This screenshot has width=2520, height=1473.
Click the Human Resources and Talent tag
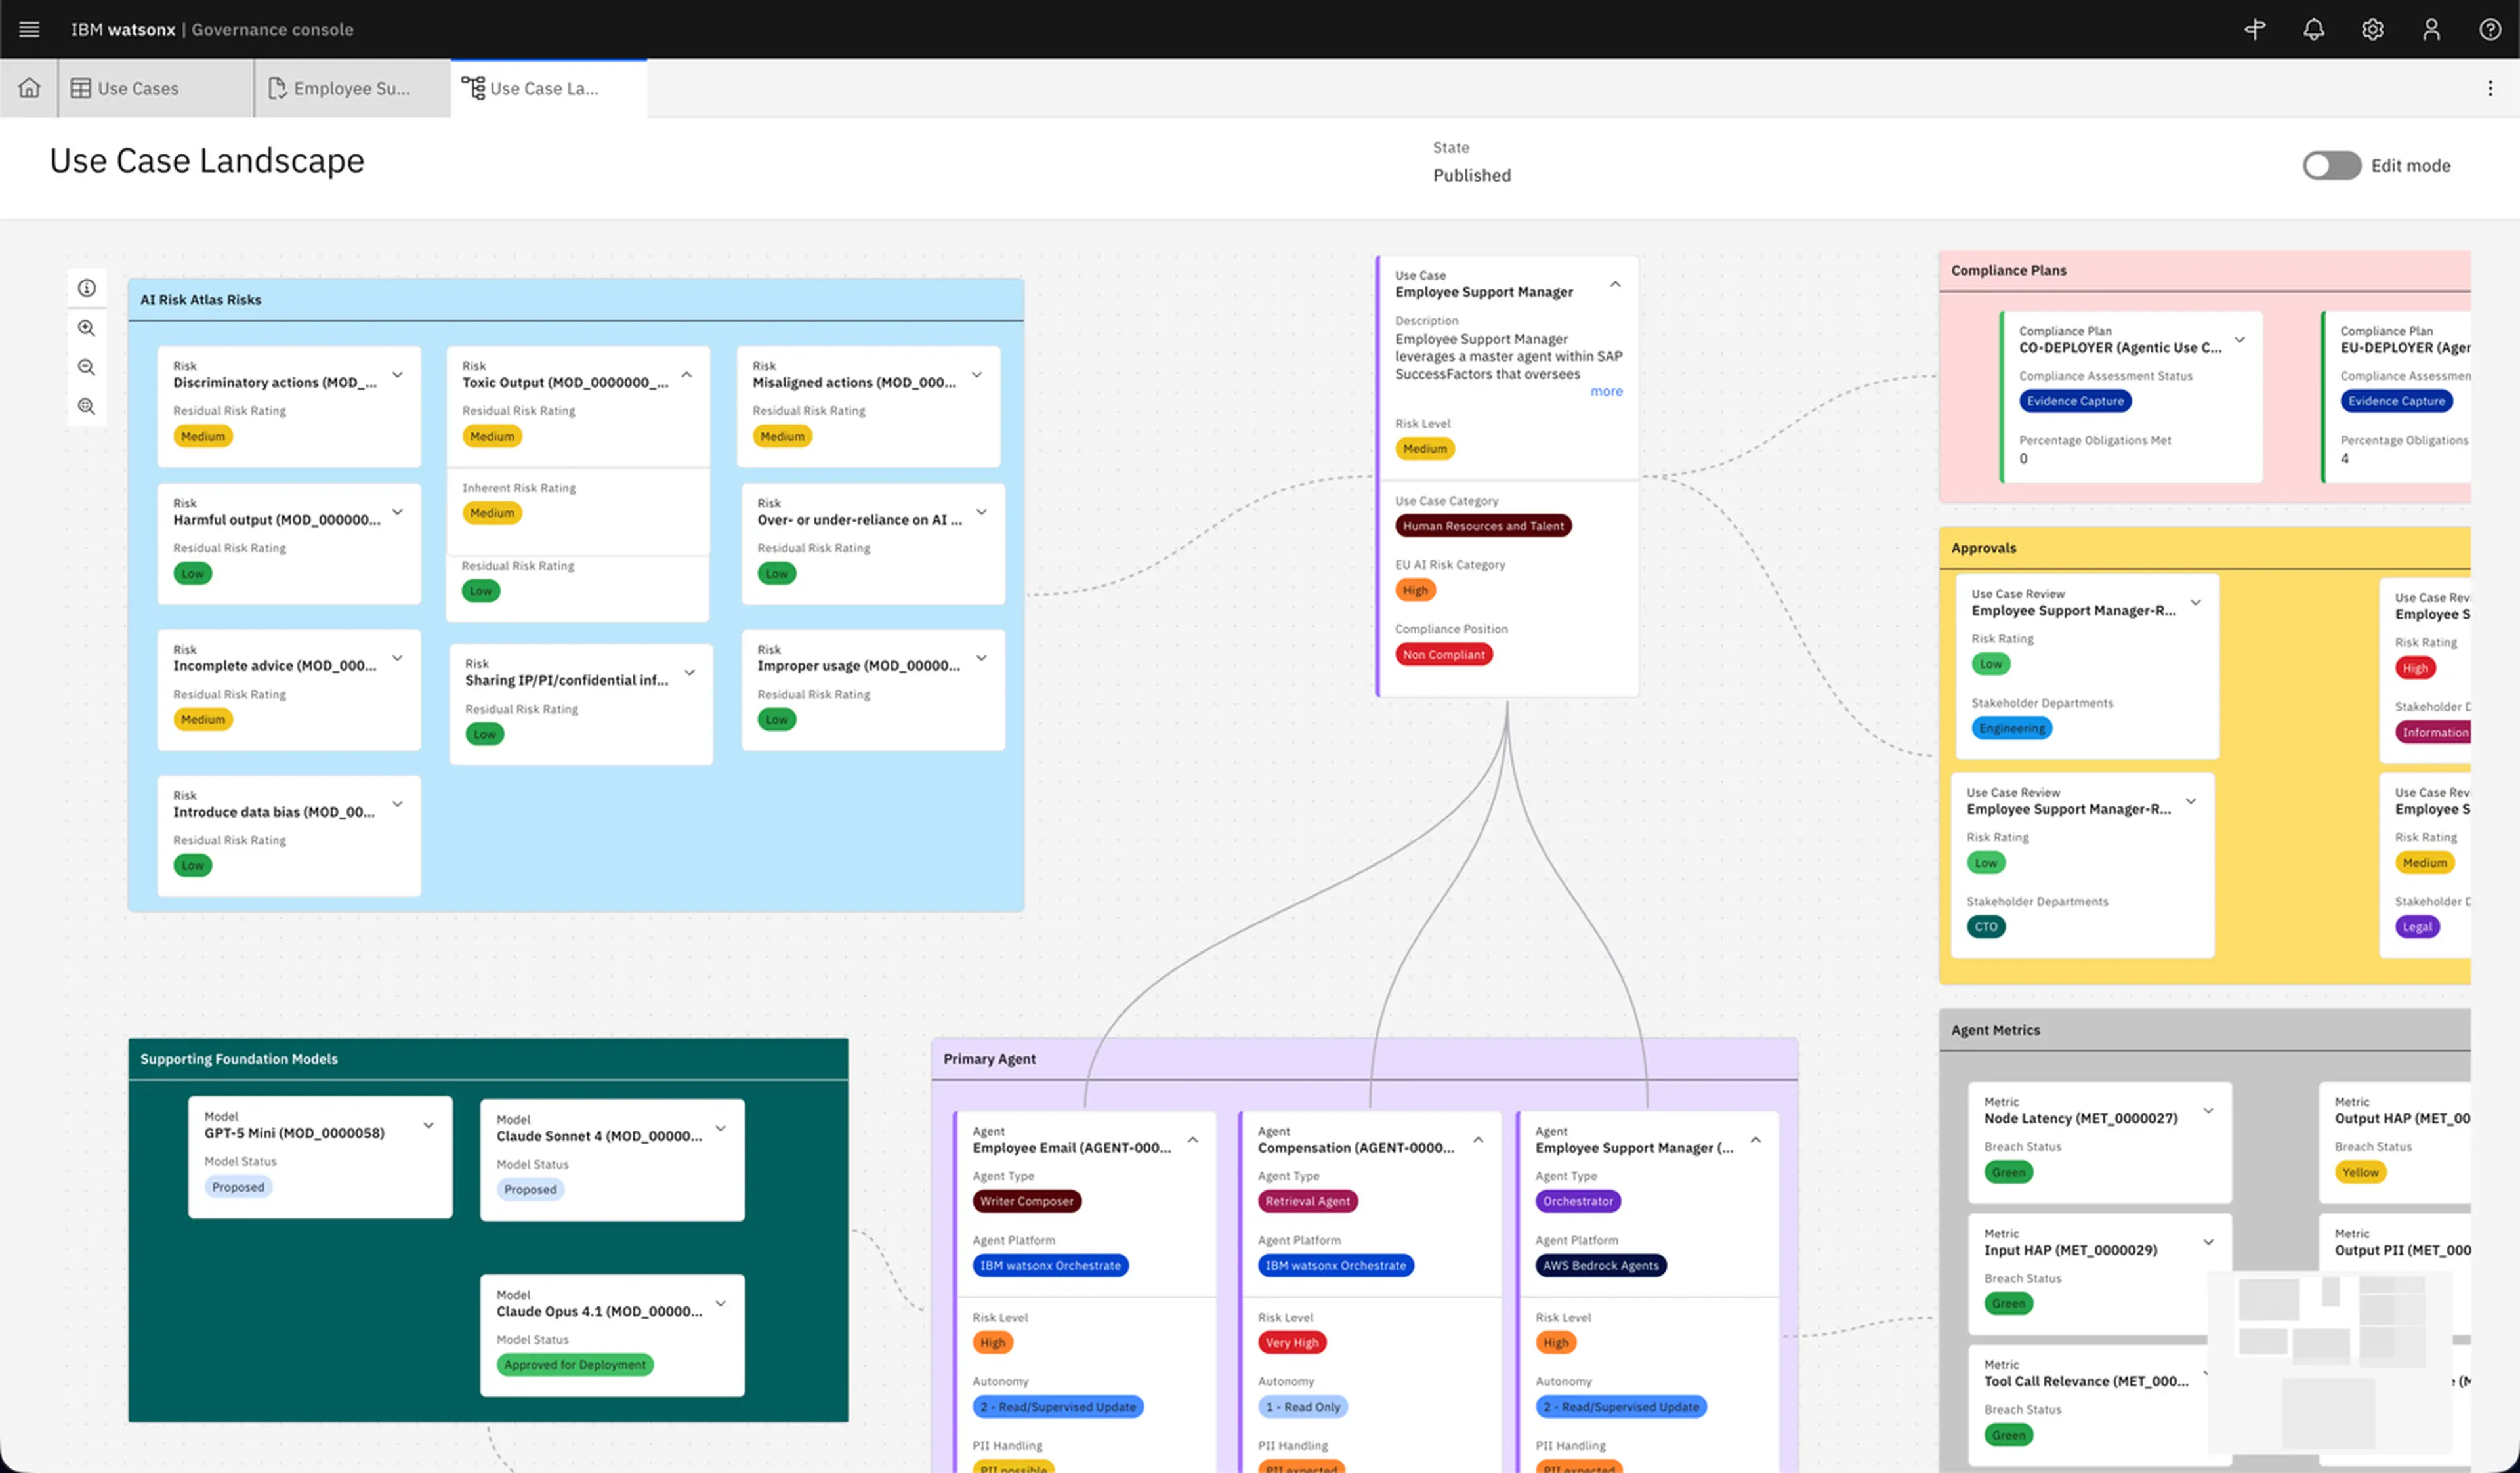[x=1483, y=526]
